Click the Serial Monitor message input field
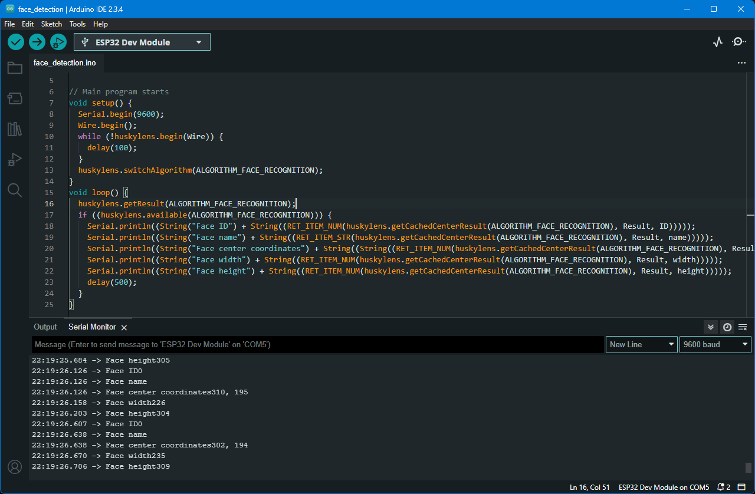This screenshot has width=755, height=494. pyautogui.click(x=317, y=344)
